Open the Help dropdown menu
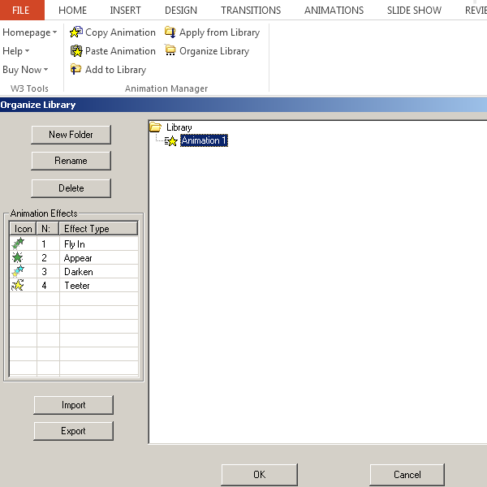487x487 pixels. point(16,50)
